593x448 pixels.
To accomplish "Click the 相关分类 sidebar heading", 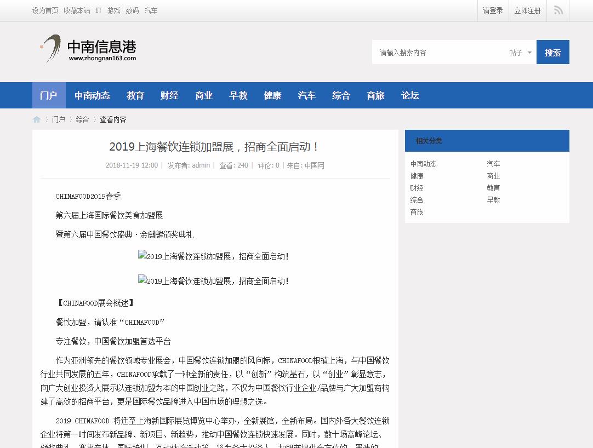I will [x=429, y=141].
